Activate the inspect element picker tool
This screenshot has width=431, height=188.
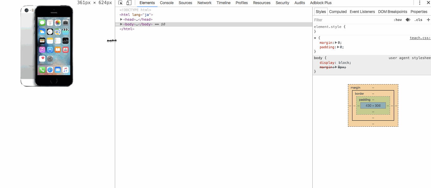121,3
